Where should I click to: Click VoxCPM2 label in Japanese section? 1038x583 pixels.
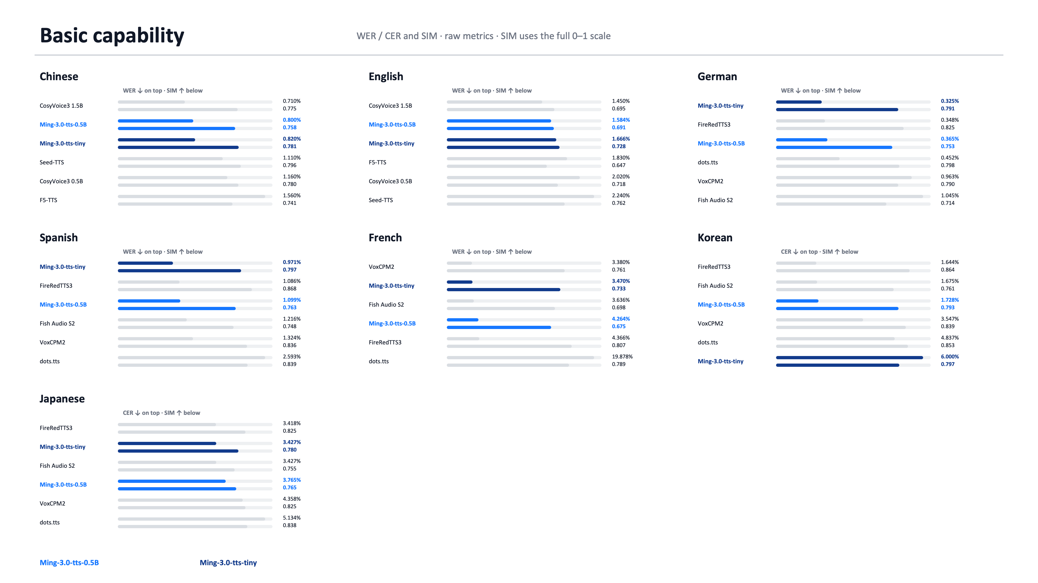(x=52, y=503)
